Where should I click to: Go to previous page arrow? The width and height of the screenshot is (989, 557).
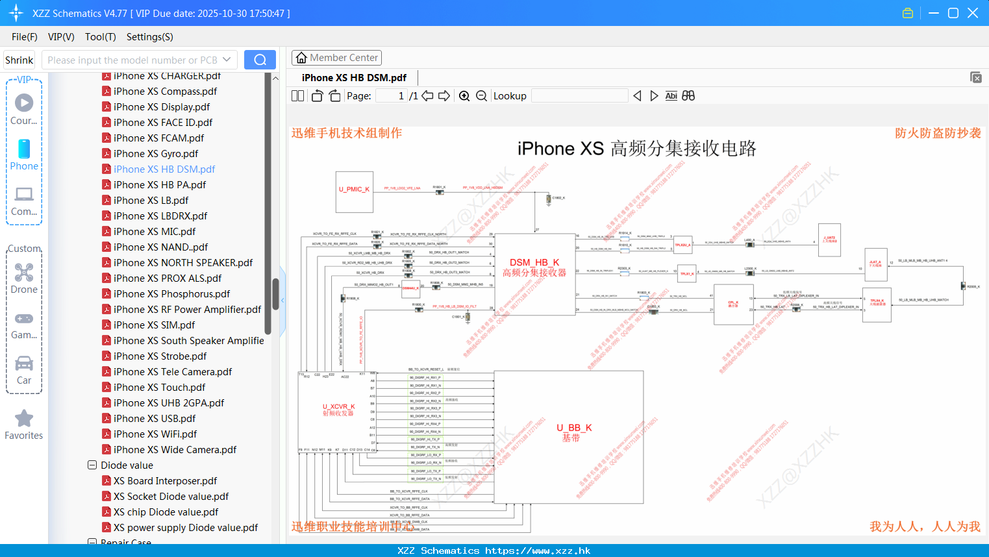427,96
